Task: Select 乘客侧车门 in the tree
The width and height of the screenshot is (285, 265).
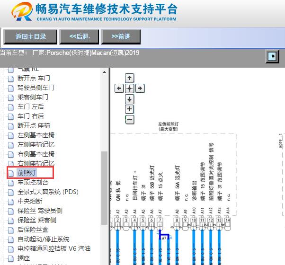Action: 33,97
